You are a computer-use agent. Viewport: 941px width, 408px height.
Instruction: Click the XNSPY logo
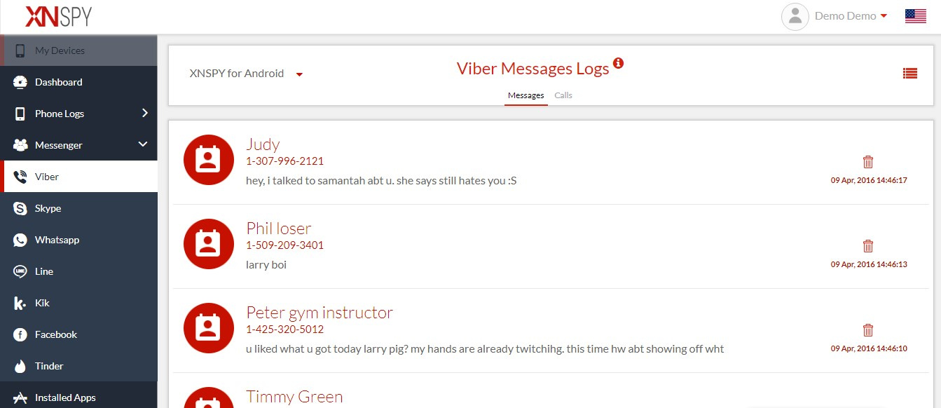(x=58, y=16)
